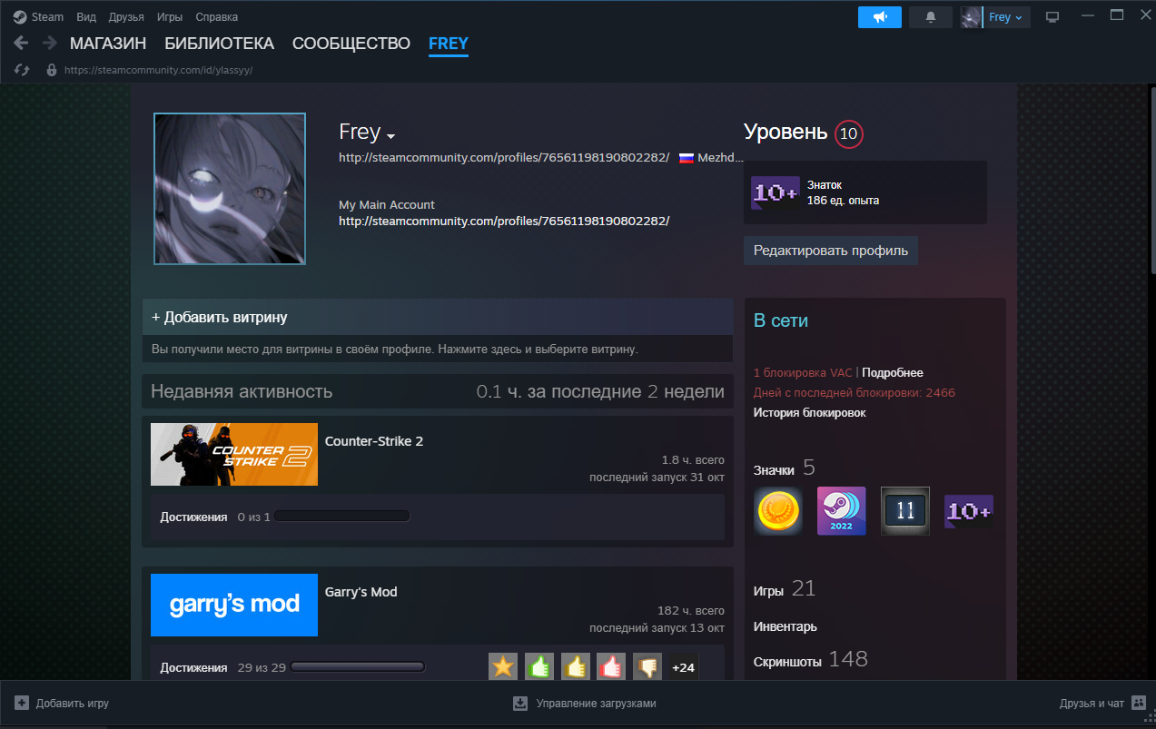Go forward with the right arrow
The image size is (1156, 729).
pos(49,43)
